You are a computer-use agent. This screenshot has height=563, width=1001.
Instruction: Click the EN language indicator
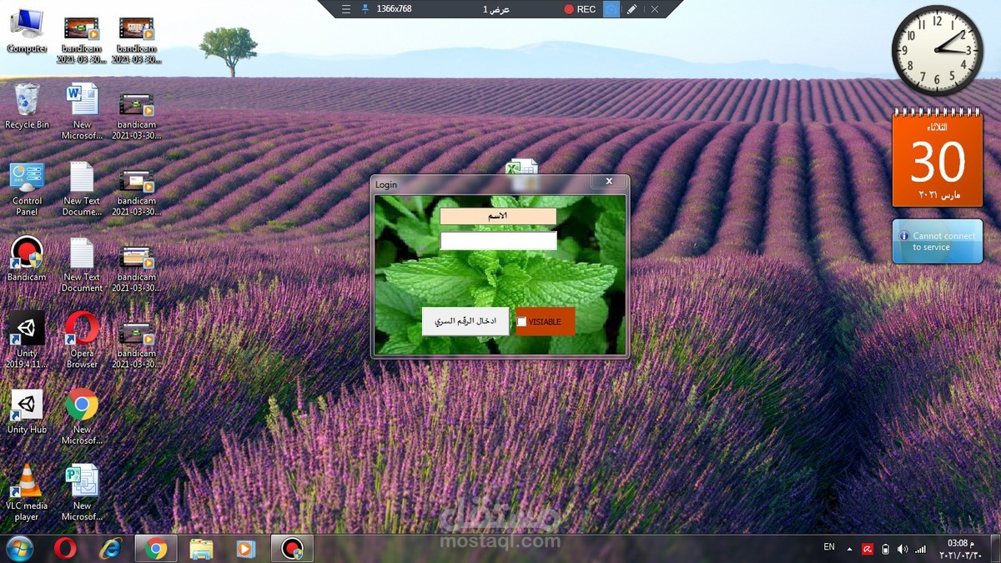829,547
